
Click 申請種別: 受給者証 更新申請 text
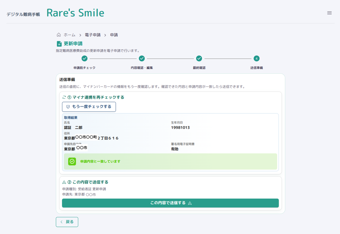84,189
